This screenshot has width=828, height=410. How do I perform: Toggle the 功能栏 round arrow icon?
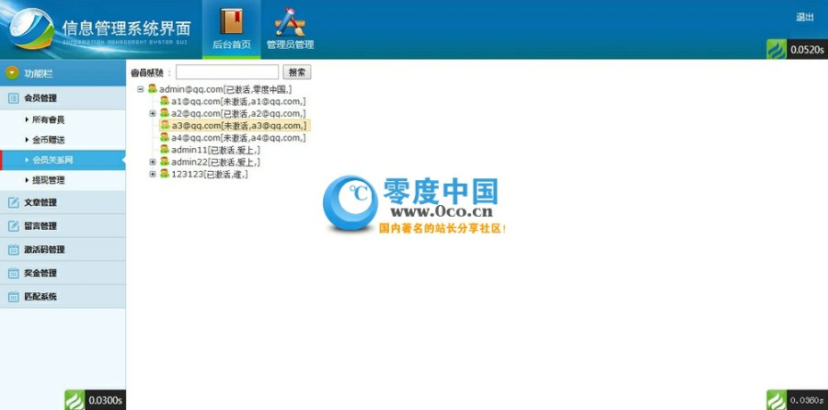pos(12,73)
